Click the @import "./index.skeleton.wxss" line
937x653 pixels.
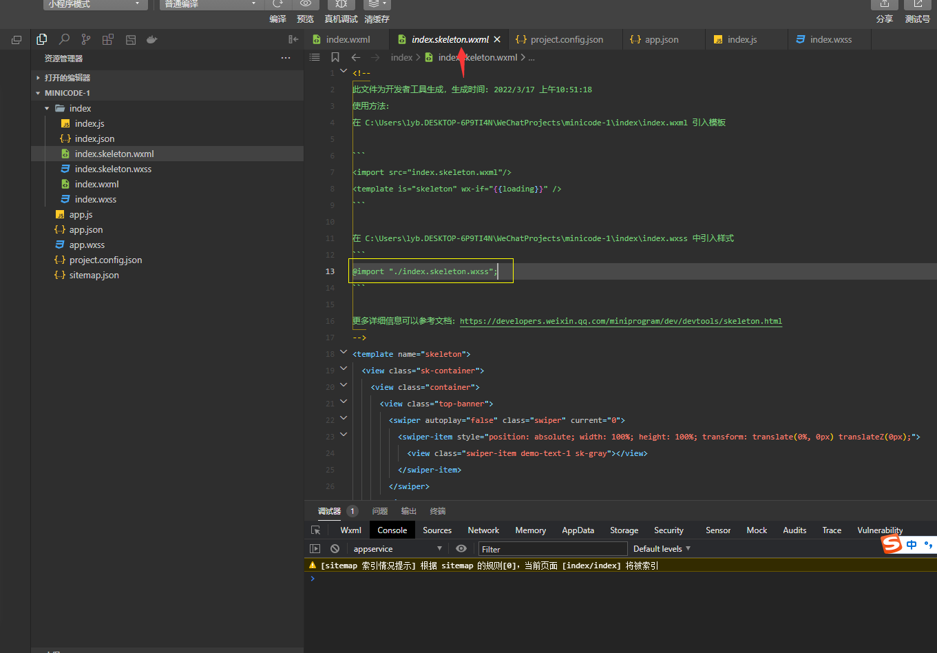point(425,271)
